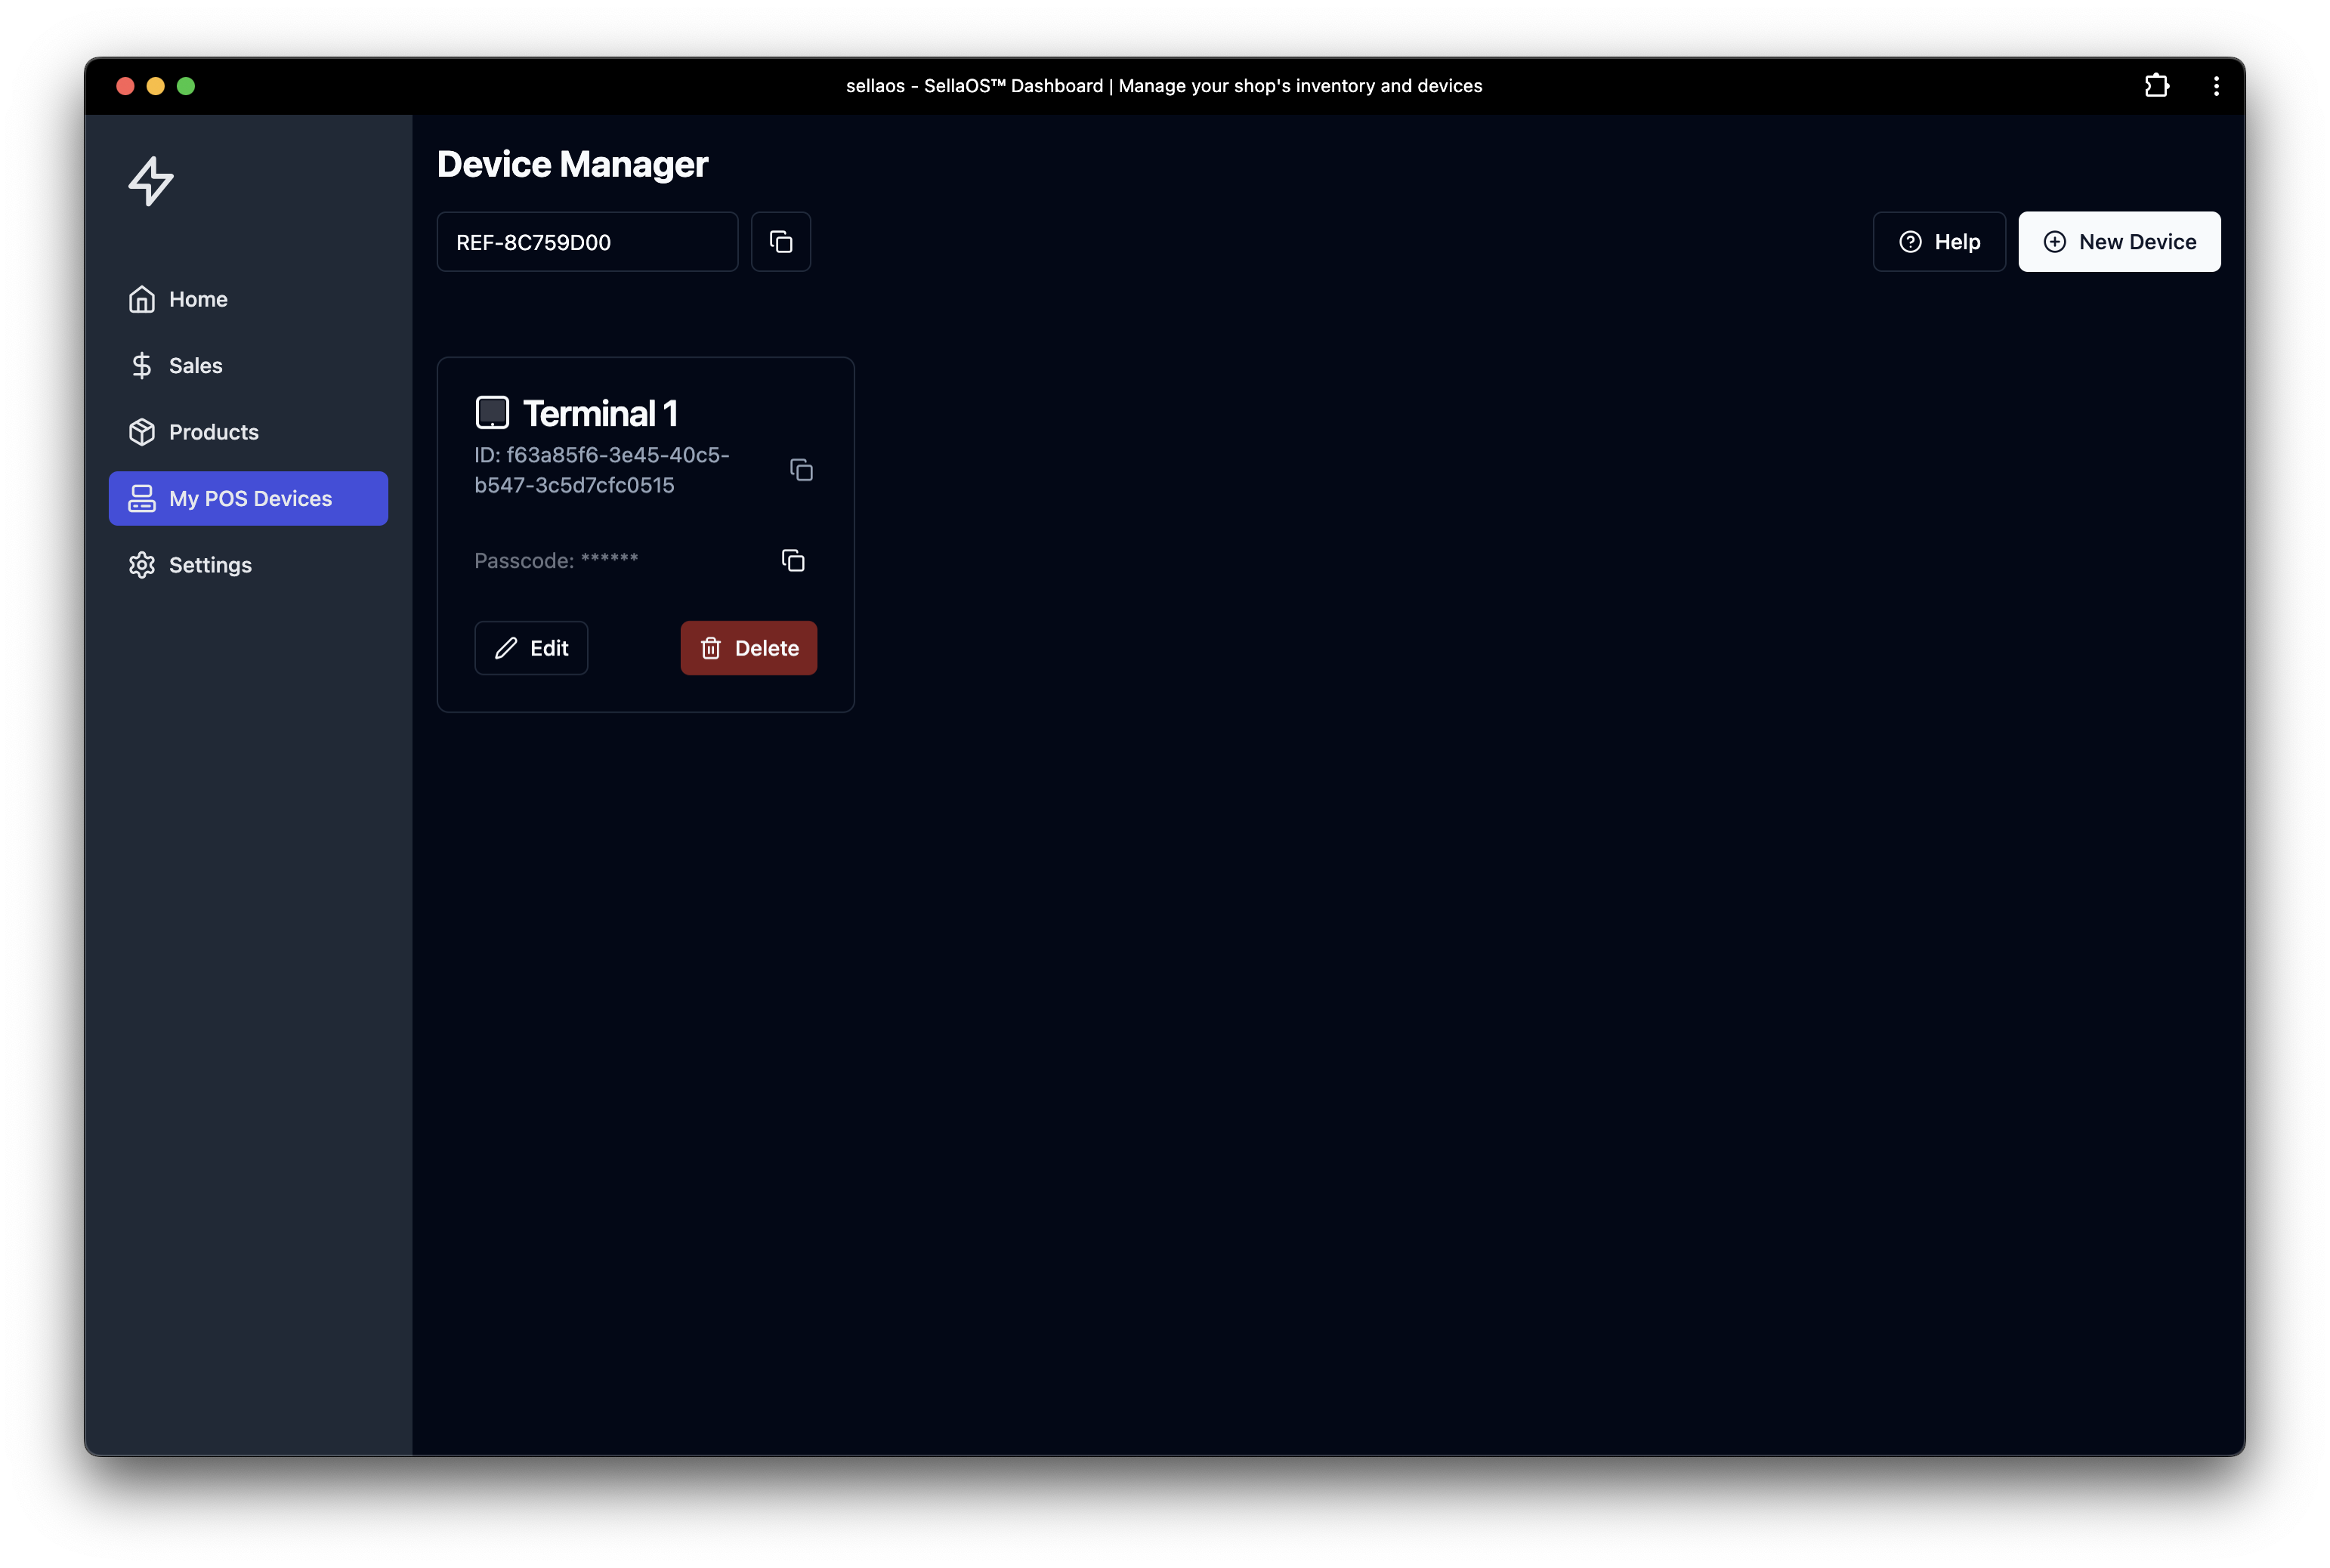Expand the three-dot menu in the title bar
The height and width of the screenshot is (1568, 2330).
point(2216,86)
